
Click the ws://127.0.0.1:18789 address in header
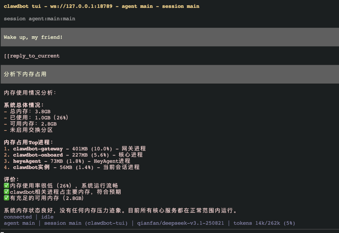pyautogui.click(x=81, y=6)
